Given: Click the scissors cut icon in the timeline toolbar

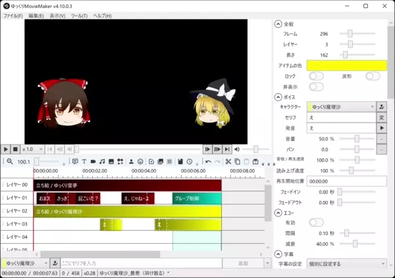Looking at the screenshot, I should pyautogui.click(x=228, y=161).
